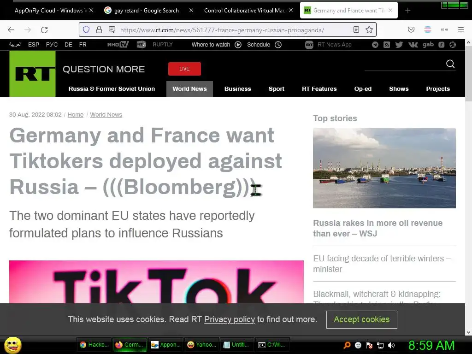
Task: Open the RT News App link
Action: point(328,45)
